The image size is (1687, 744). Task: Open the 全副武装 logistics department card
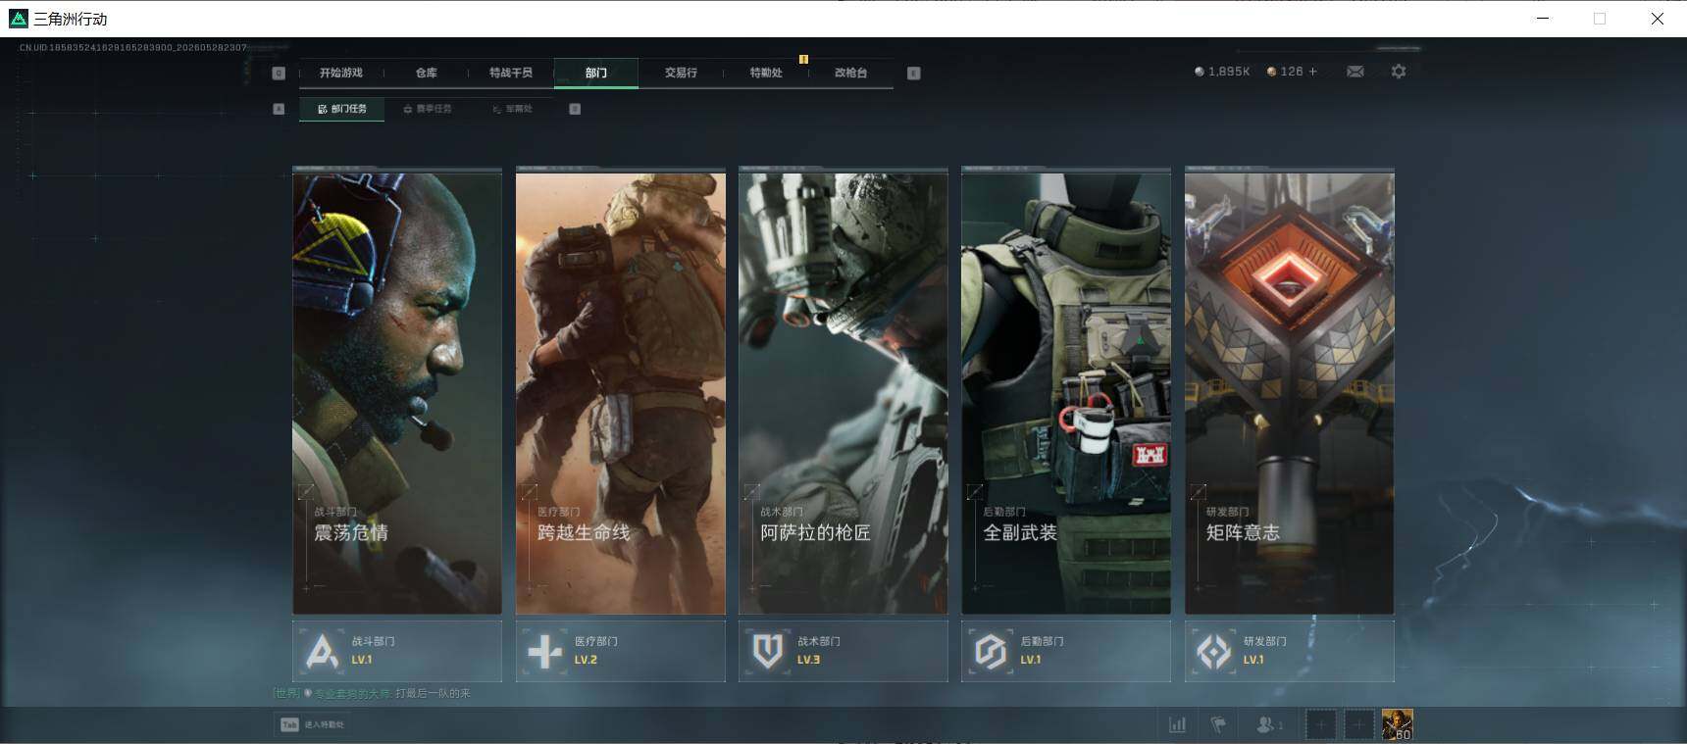click(1066, 392)
